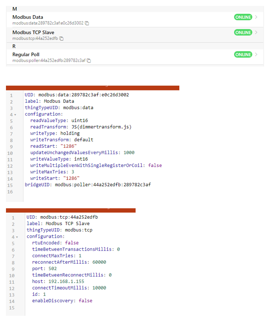Viewport: 270px width, 319px height.
Task: Open Modbus Data via its right chevron
Action: 256,18
